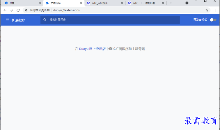Image resolution: width=220 pixels, height=130 pixels.
Task: Click the search magnifier icon
Action: coord(45,20)
